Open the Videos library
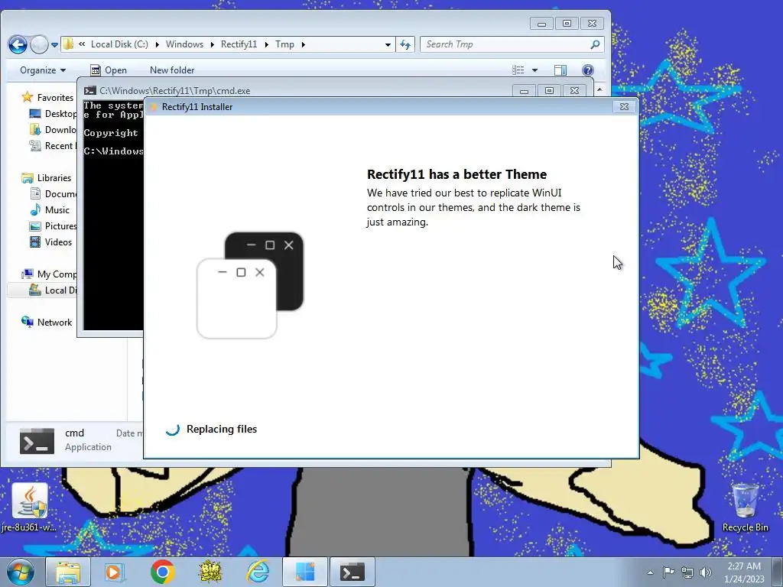Image resolution: width=783 pixels, height=587 pixels. [x=51, y=242]
